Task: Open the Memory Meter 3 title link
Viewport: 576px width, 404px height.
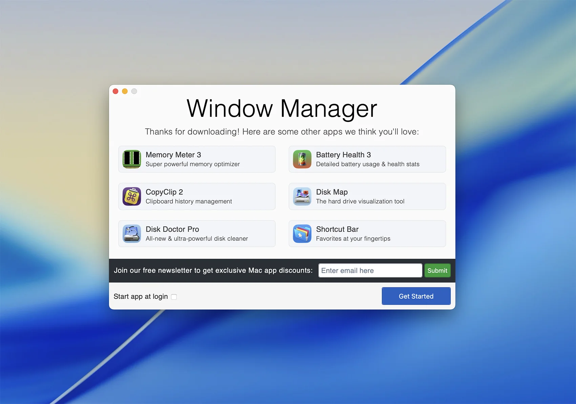Action: [x=173, y=155]
